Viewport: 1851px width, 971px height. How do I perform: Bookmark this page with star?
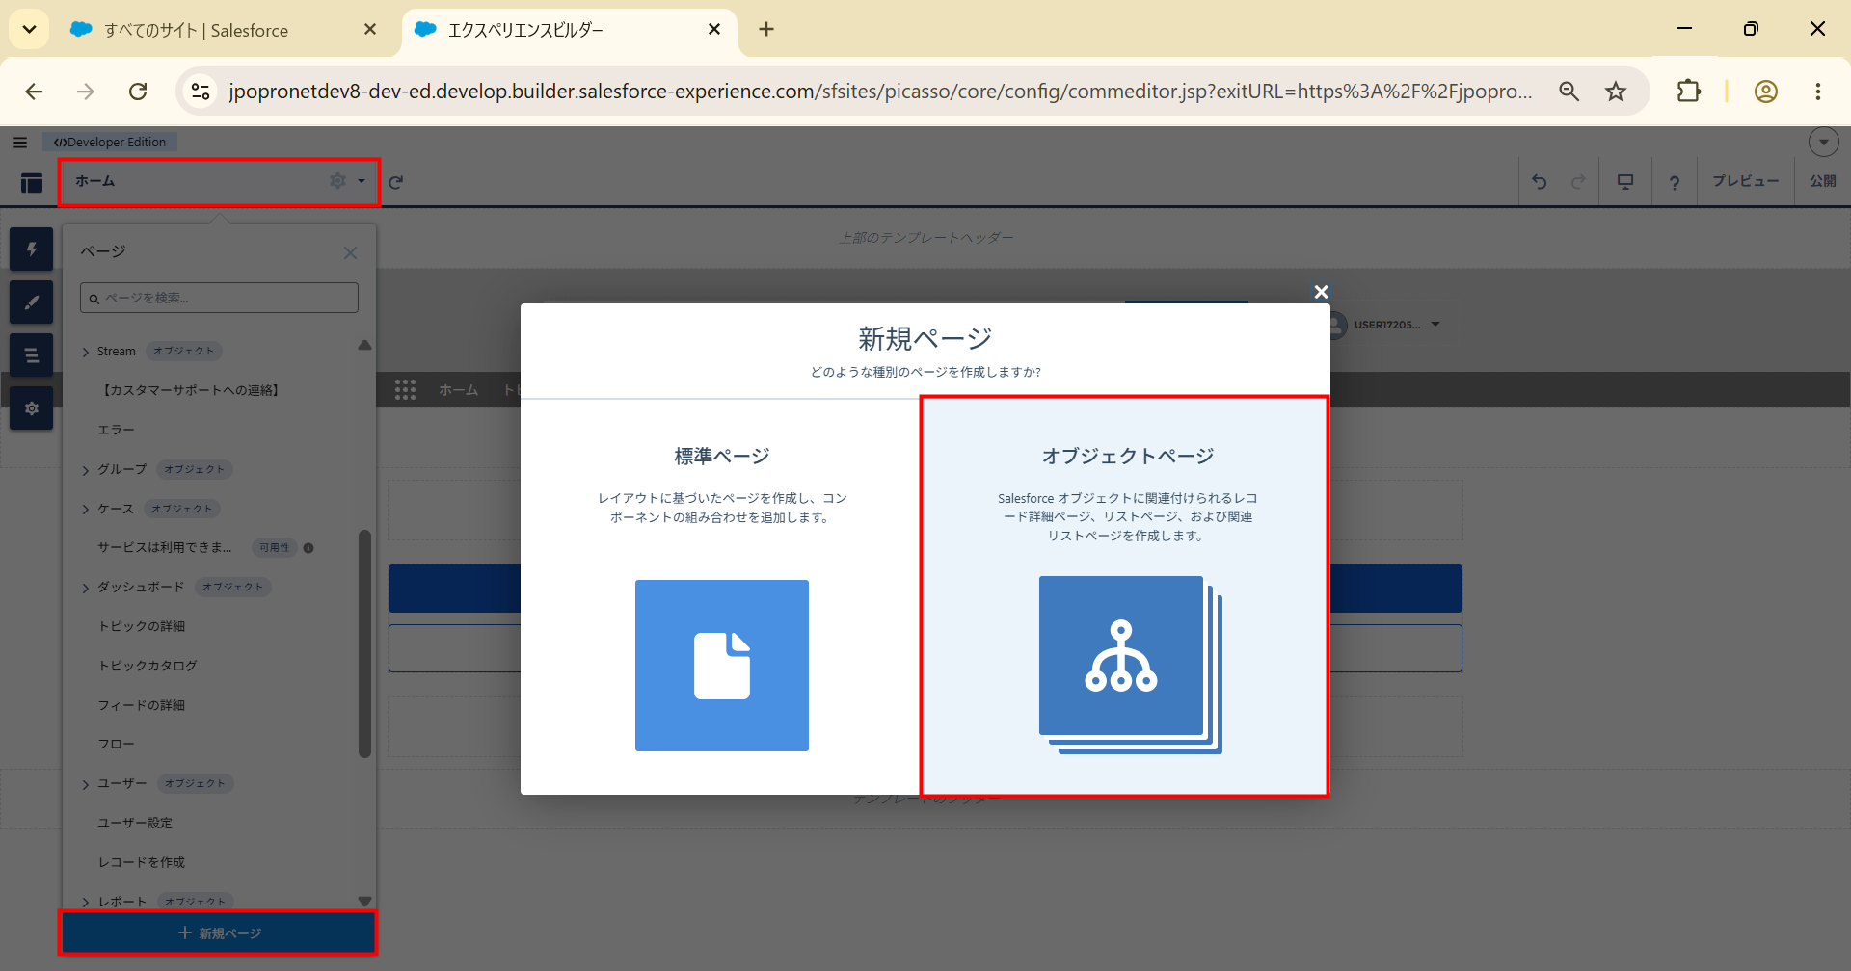[1616, 92]
